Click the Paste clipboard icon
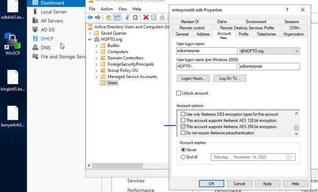This screenshot has height=192, width=318. pyautogui.click(x=135, y=17)
